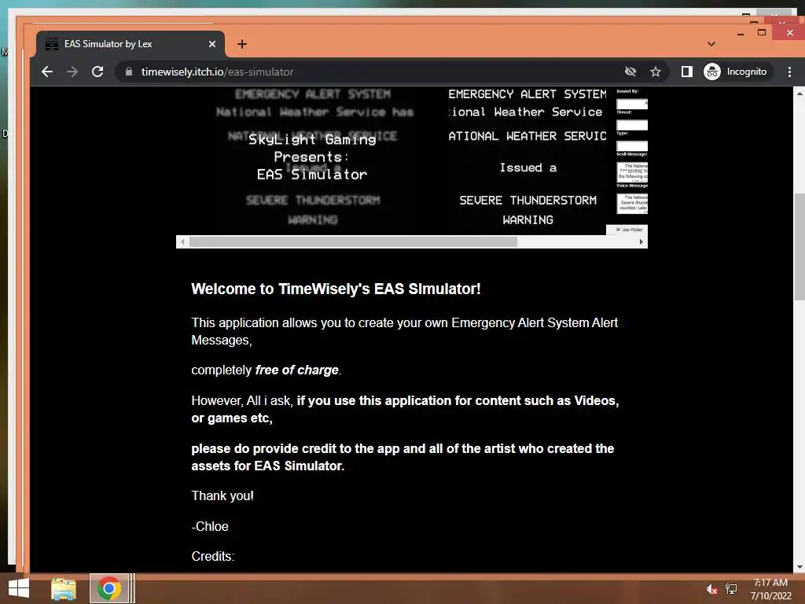Click the 'Welcome to TimeWisely's EAS SImulator!' heading
The width and height of the screenshot is (805, 604).
[x=336, y=289]
